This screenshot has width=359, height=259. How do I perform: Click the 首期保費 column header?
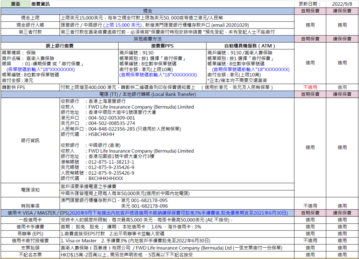[311, 10]
